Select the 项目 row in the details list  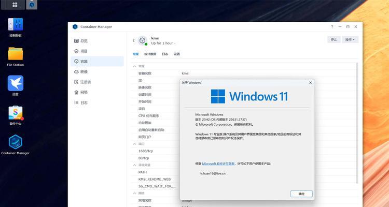(142, 109)
